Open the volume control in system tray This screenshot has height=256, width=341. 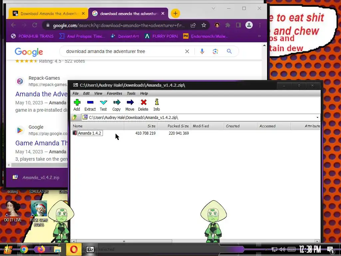pyautogui.click(x=282, y=249)
